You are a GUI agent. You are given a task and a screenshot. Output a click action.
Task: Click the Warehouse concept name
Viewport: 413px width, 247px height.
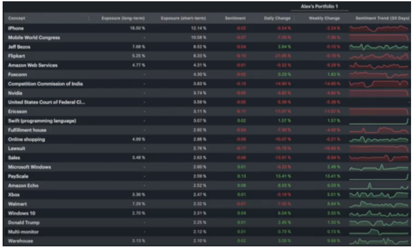click(20, 241)
